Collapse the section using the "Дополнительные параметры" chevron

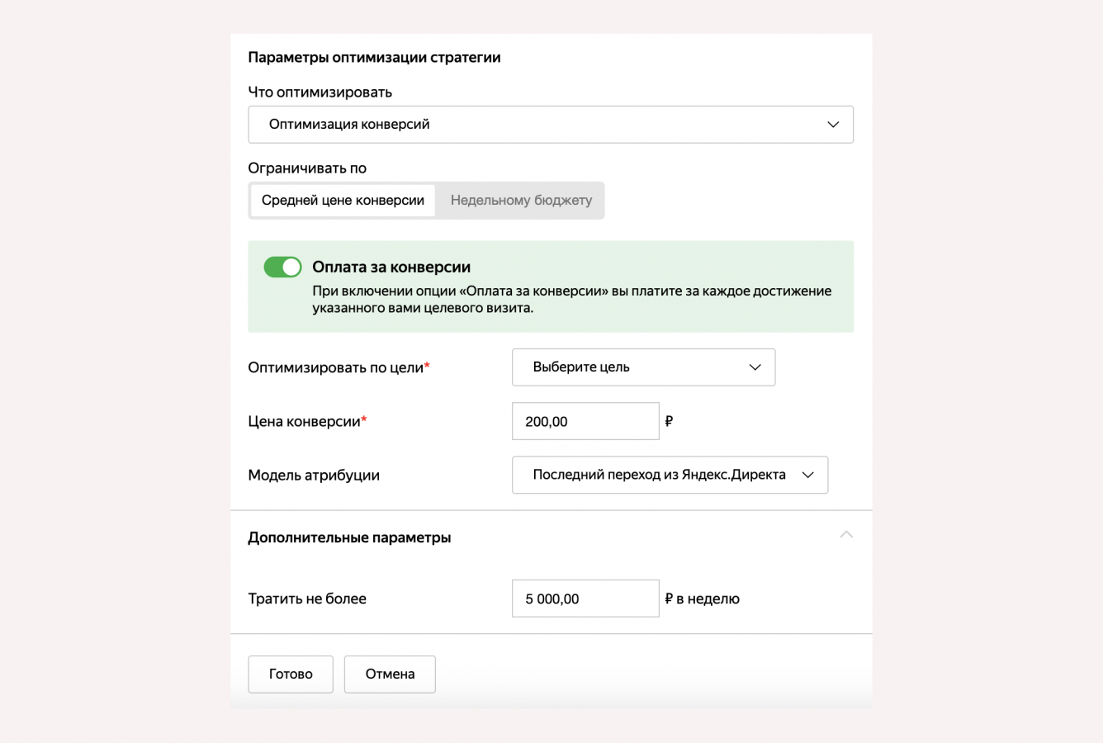click(x=846, y=535)
